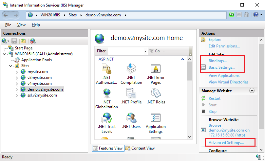Image resolution: width=265 pixels, height=161 pixels.
Task: Click Actions pane scroll down arrow
Action: (x=261, y=150)
